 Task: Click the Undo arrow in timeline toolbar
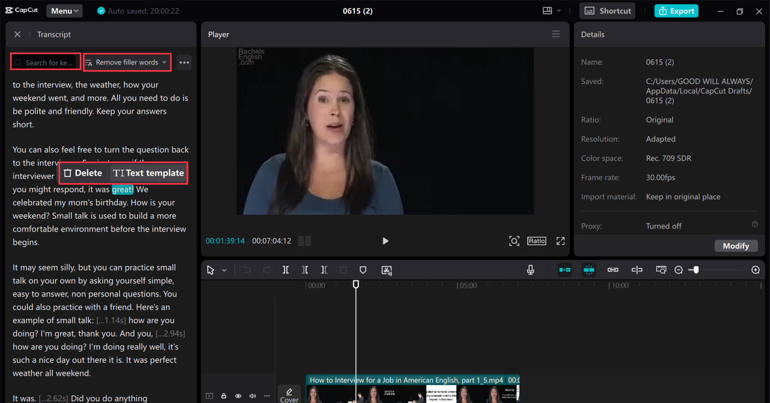coord(247,270)
